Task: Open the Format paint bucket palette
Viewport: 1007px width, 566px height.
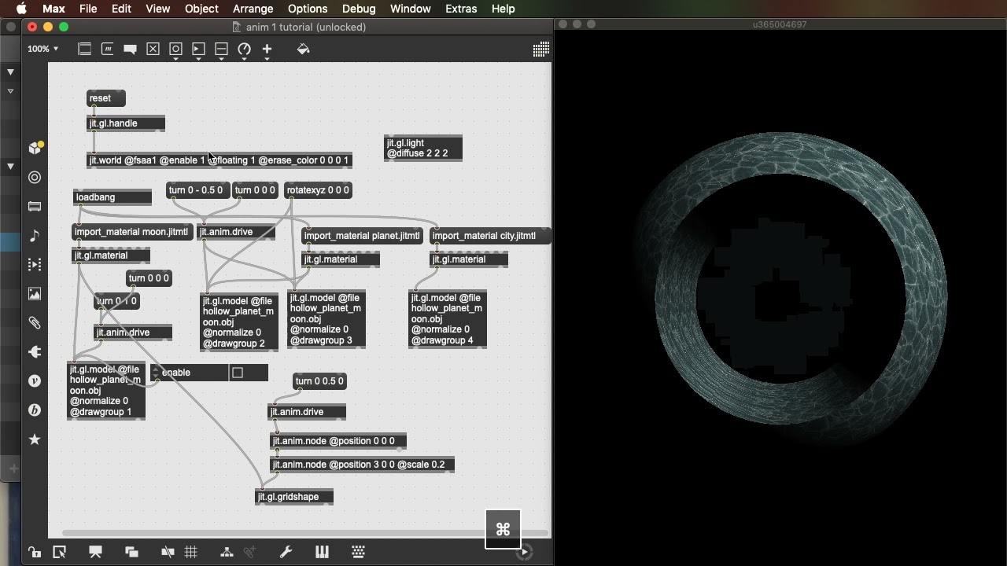Action: tap(303, 50)
